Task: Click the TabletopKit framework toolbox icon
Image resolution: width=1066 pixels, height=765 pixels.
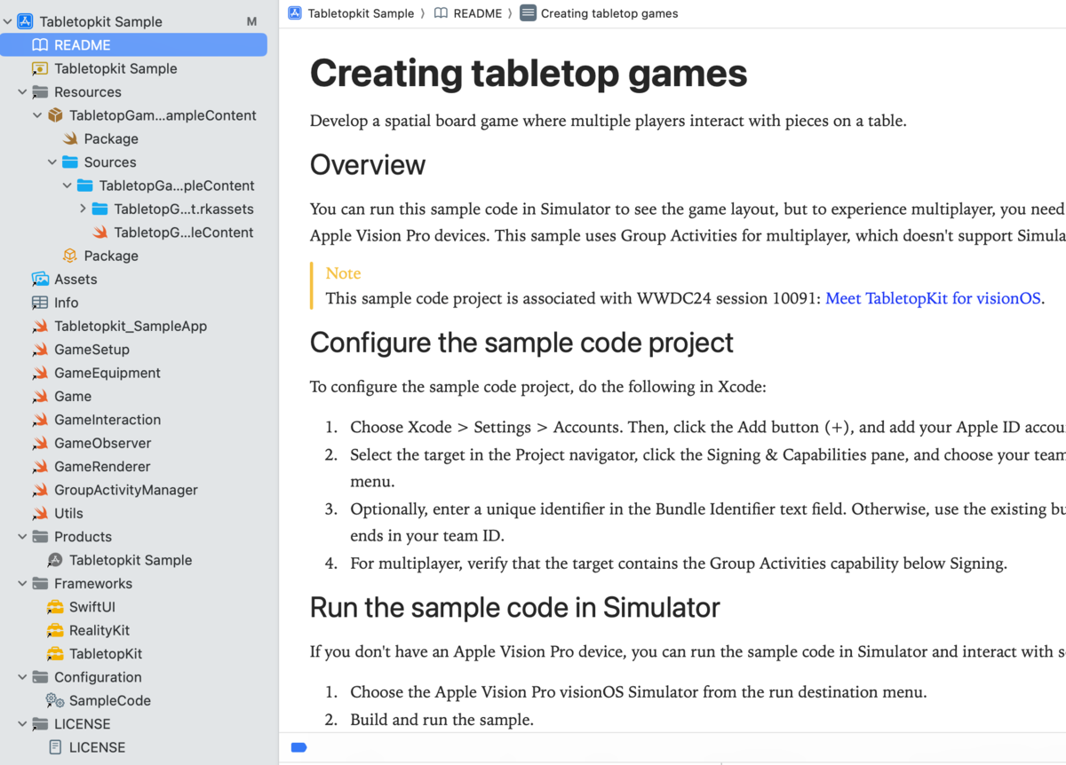Action: [54, 654]
